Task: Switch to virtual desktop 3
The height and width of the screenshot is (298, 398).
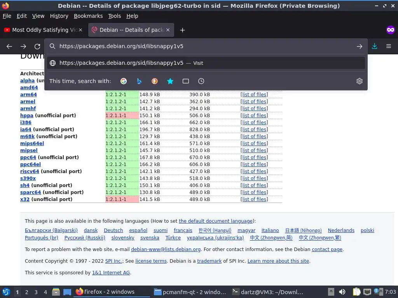Action: (36, 292)
